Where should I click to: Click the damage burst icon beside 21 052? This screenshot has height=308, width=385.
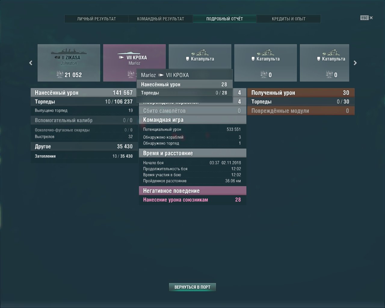(60, 74)
